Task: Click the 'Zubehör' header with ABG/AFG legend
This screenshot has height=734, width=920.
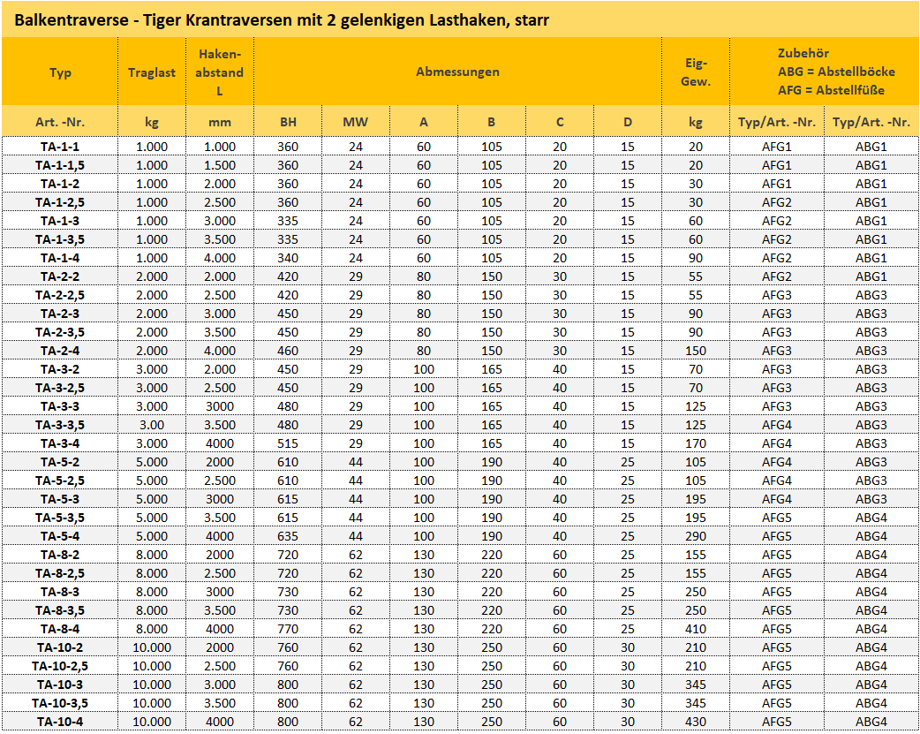Action: click(x=825, y=72)
